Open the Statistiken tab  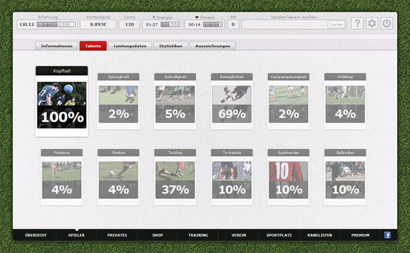click(171, 46)
